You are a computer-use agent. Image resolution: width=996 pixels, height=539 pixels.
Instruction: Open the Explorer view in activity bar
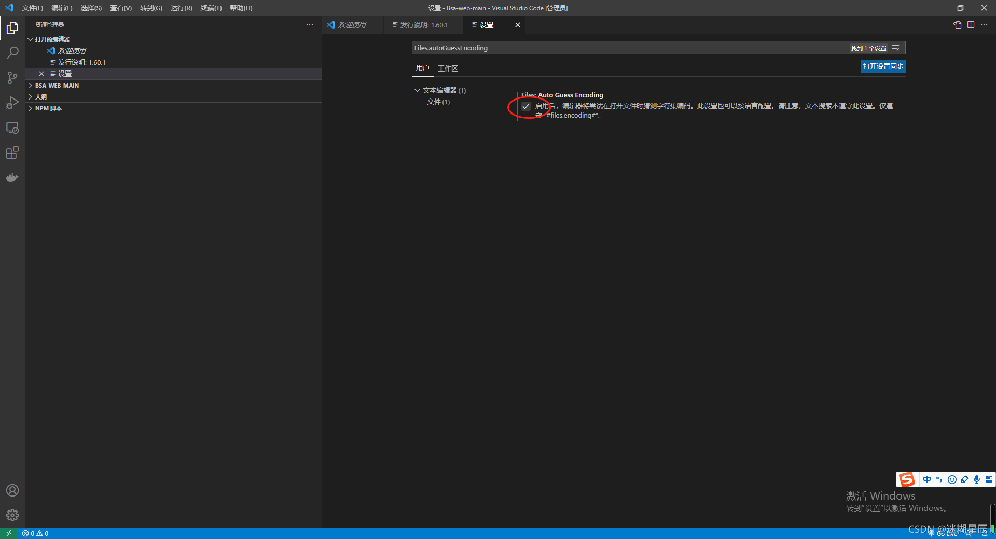12,28
